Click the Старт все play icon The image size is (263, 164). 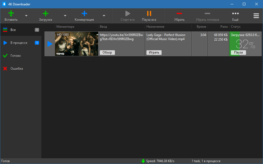pyautogui.click(x=128, y=13)
